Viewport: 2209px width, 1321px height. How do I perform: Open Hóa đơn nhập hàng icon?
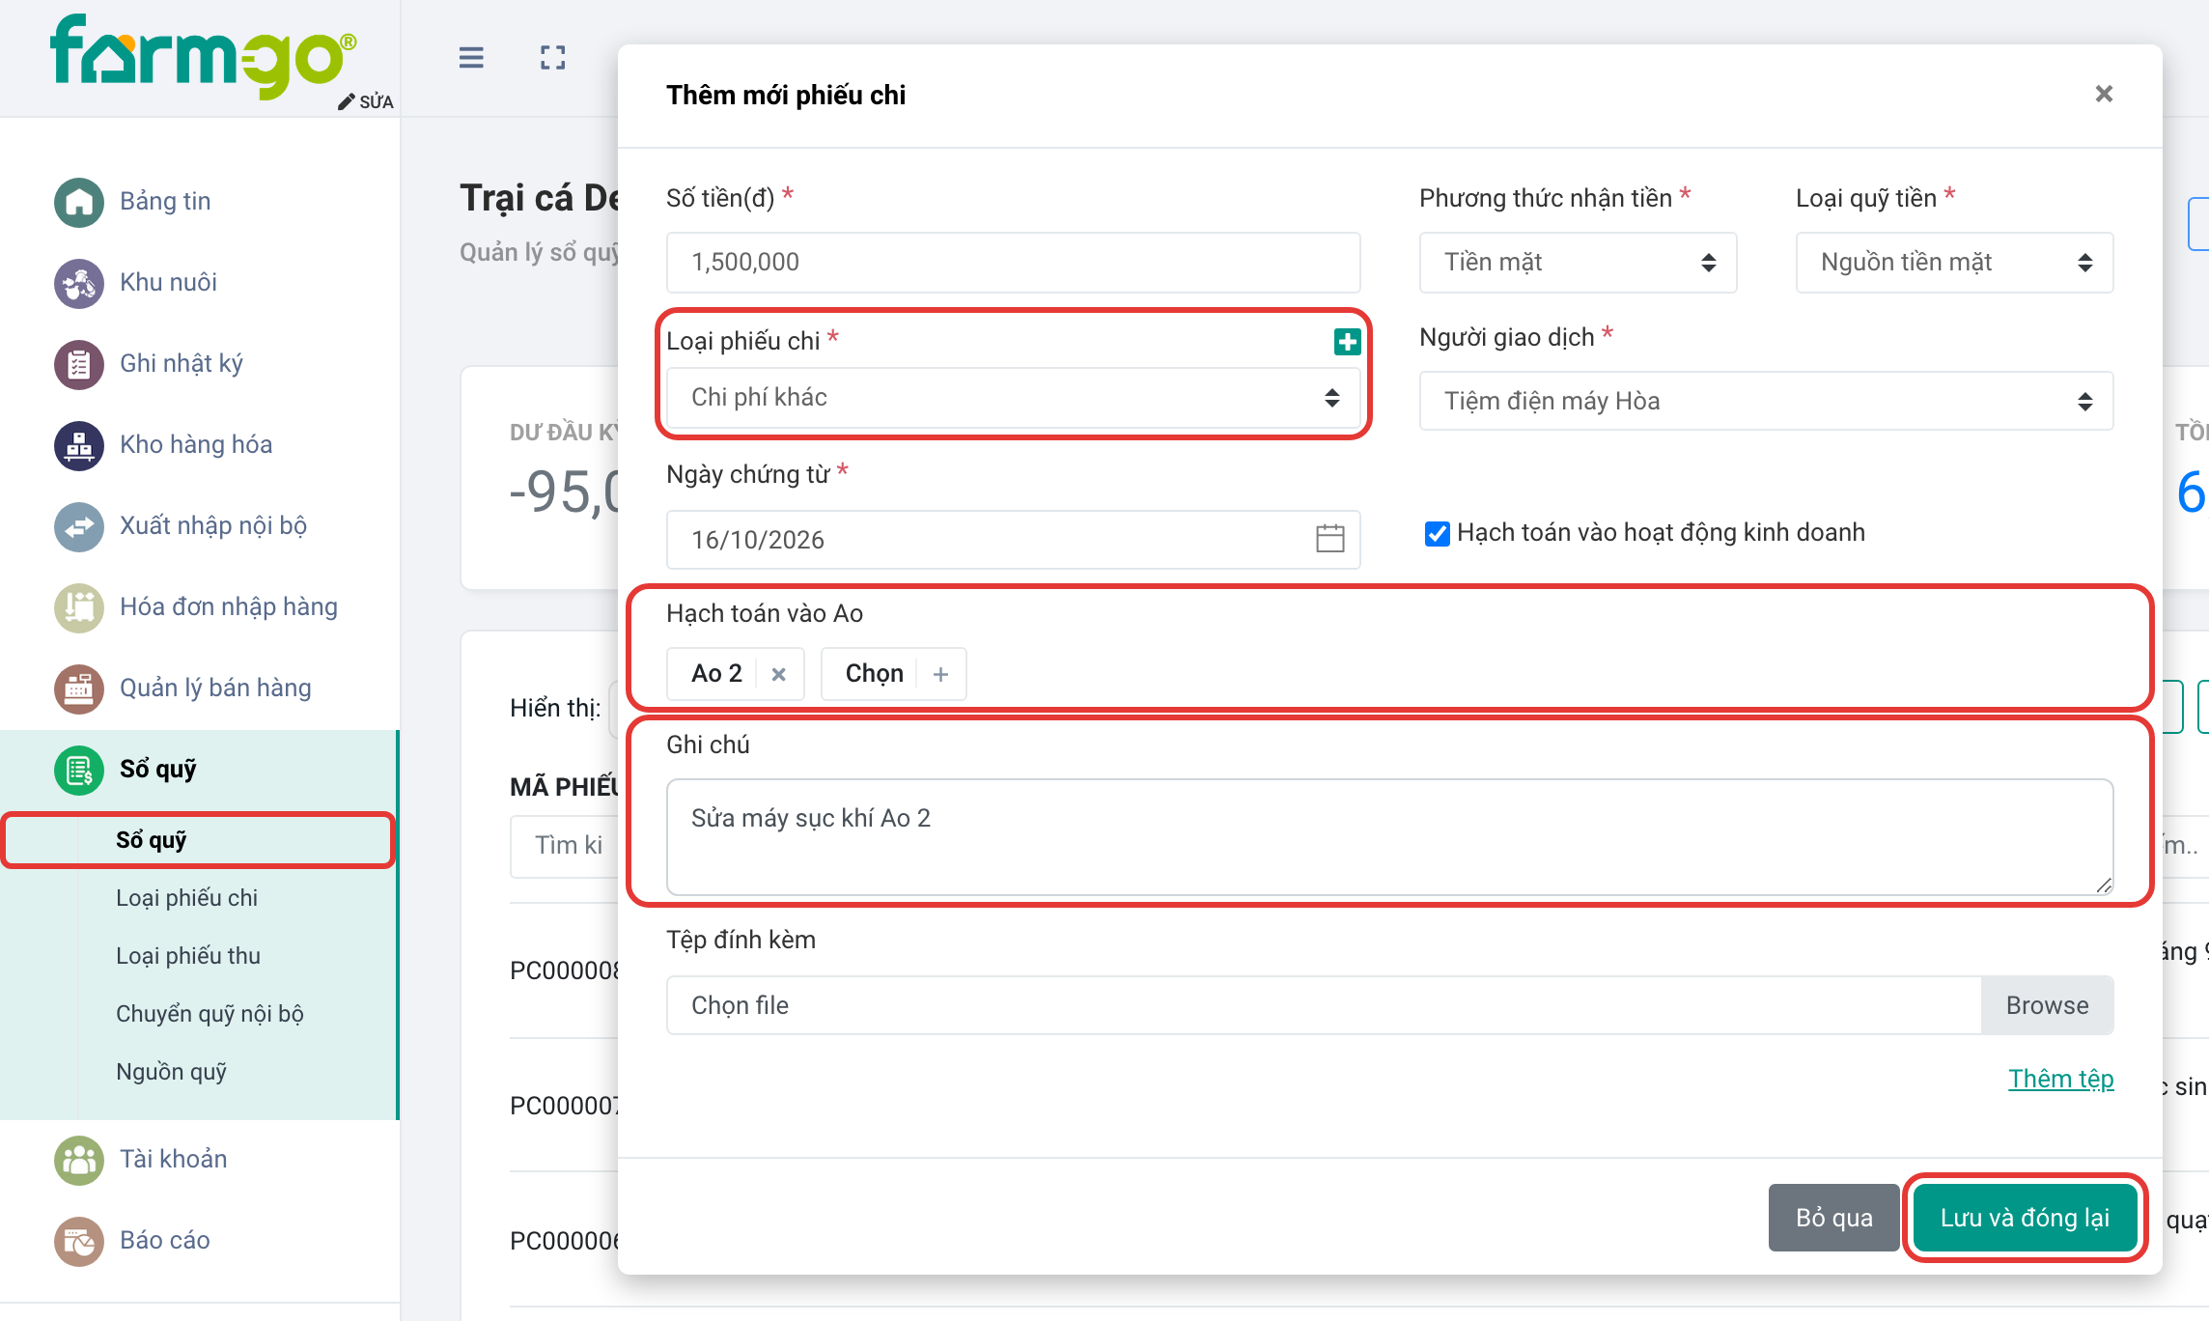(79, 607)
